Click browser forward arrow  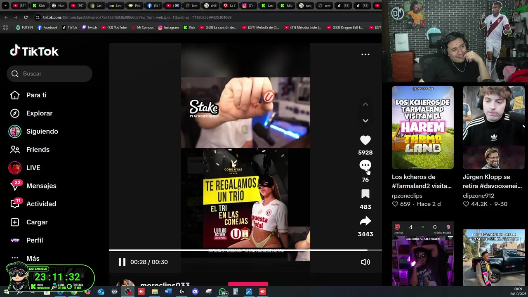coord(16,17)
